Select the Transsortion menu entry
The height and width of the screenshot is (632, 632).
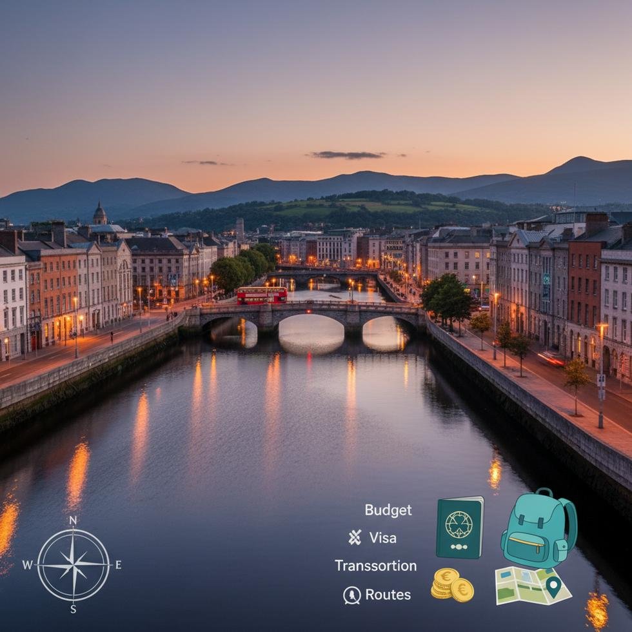click(375, 566)
